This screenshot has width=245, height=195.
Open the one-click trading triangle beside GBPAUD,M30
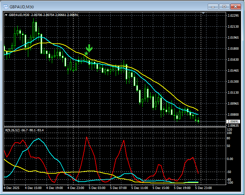(6, 15)
